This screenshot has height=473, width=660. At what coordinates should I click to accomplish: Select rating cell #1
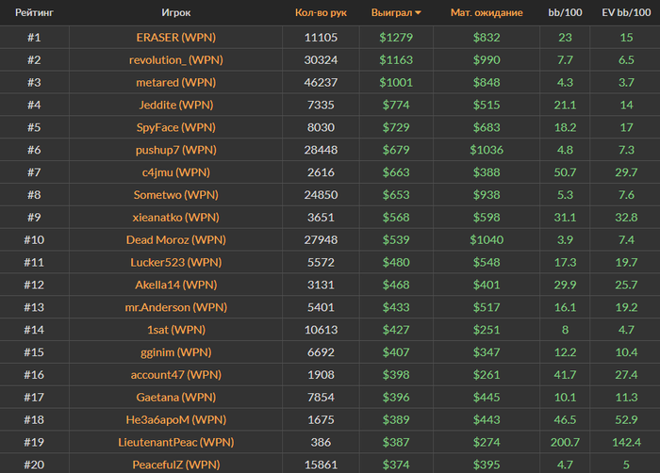(x=34, y=38)
